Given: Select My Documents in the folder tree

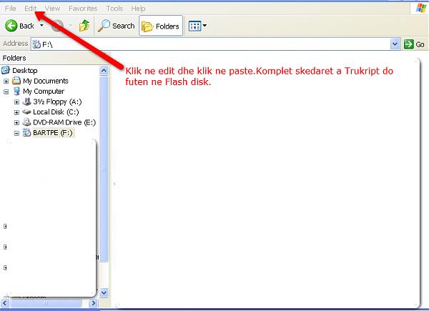Looking at the screenshot, I should click(46, 81).
